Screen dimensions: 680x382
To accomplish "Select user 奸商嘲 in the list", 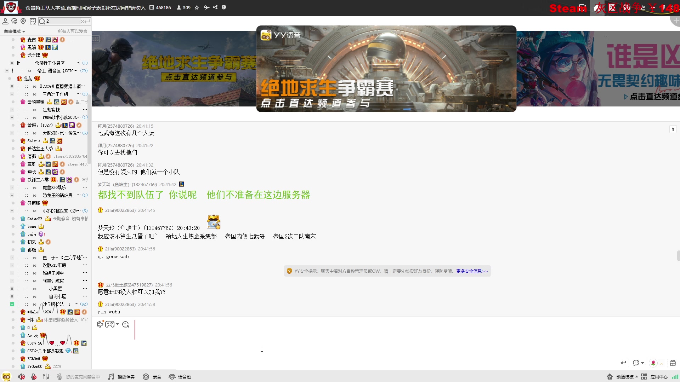I will [34, 203].
